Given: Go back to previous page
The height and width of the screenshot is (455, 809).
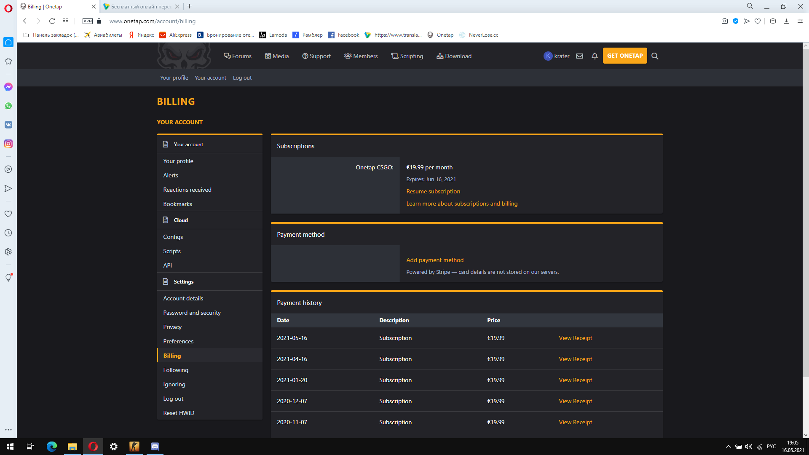Looking at the screenshot, I should pos(25,21).
